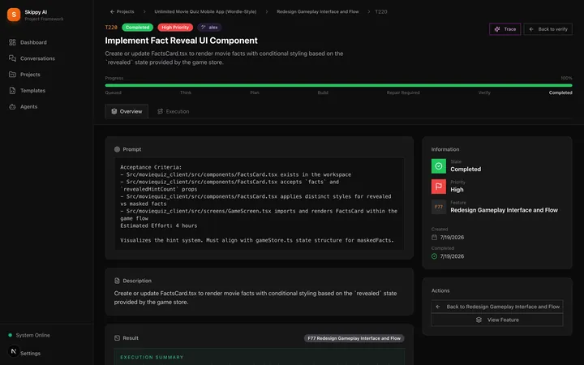
Task: Click the Back to verify arrow icon
Action: (531, 29)
